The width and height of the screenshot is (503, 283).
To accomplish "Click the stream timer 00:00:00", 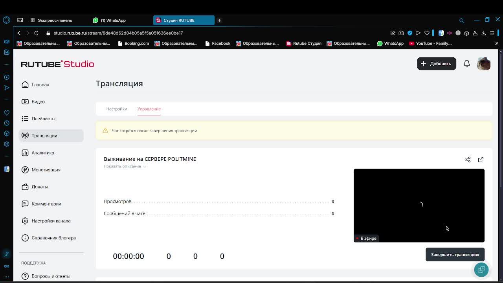I will (129, 256).
